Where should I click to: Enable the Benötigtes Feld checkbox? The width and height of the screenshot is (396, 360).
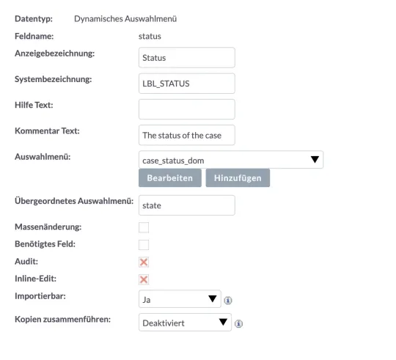pos(144,245)
